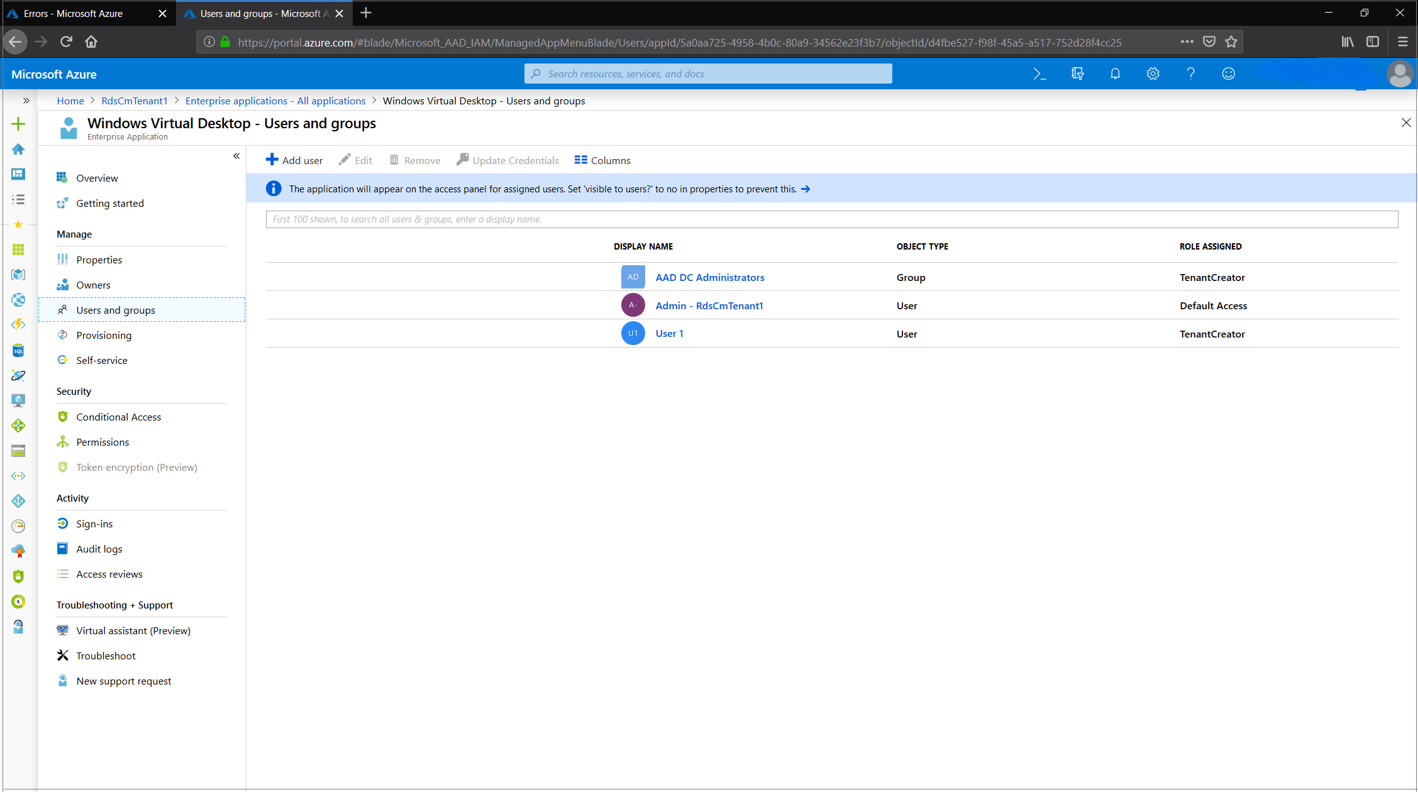Bookmark this page with star icon
The image size is (1418, 792).
pos(1231,42)
